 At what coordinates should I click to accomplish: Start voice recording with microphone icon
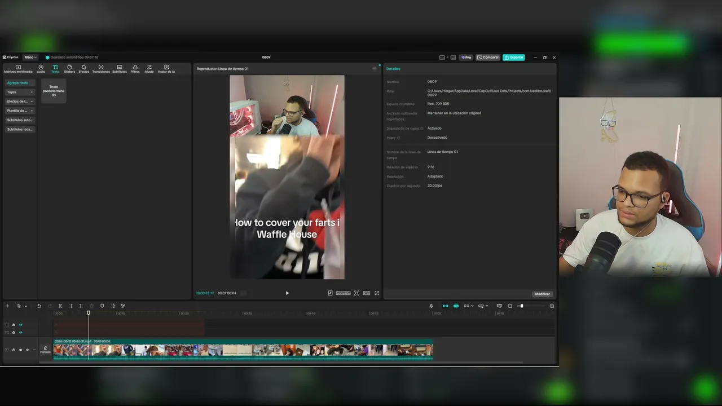point(432,306)
